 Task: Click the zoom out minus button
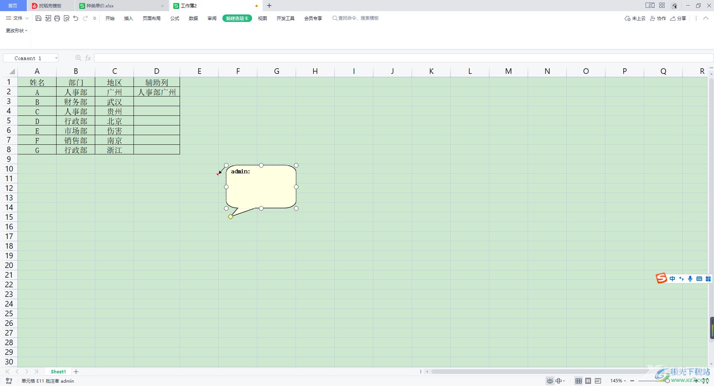(x=632, y=381)
